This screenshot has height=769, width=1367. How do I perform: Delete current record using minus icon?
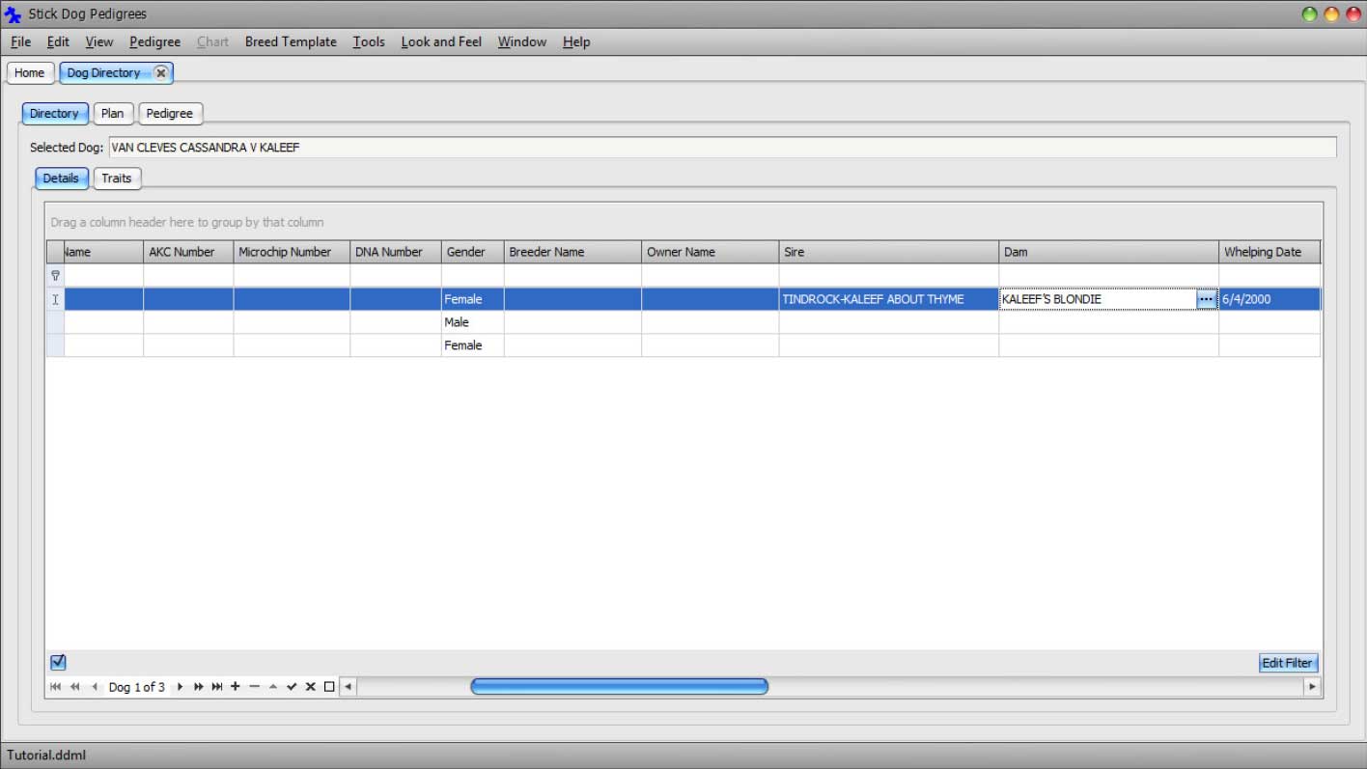point(254,687)
